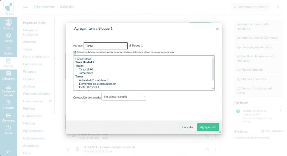The image size is (287, 156).
Task: Close the Agregar ítem dialog
Action: [217, 29]
